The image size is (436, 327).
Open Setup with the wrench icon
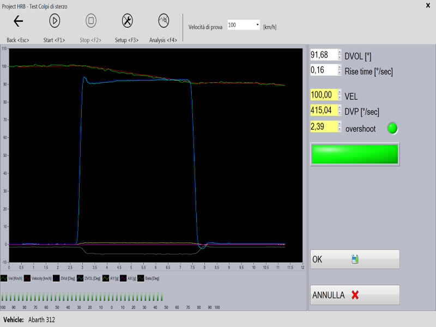click(x=126, y=21)
